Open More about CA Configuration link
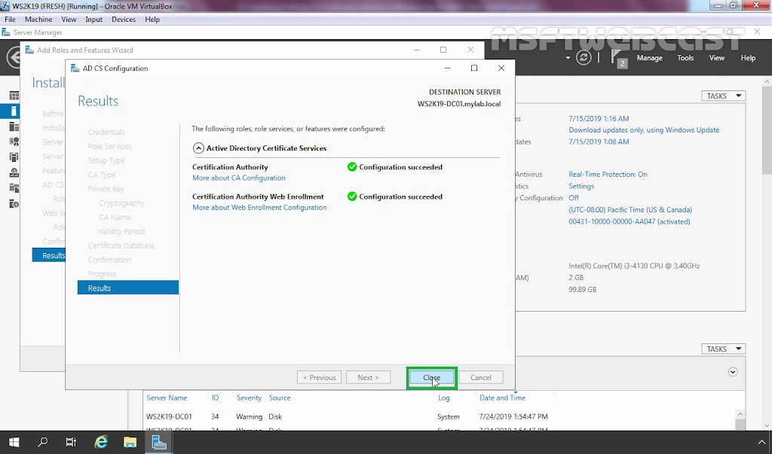Image resolution: width=772 pixels, height=454 pixels. click(x=239, y=178)
